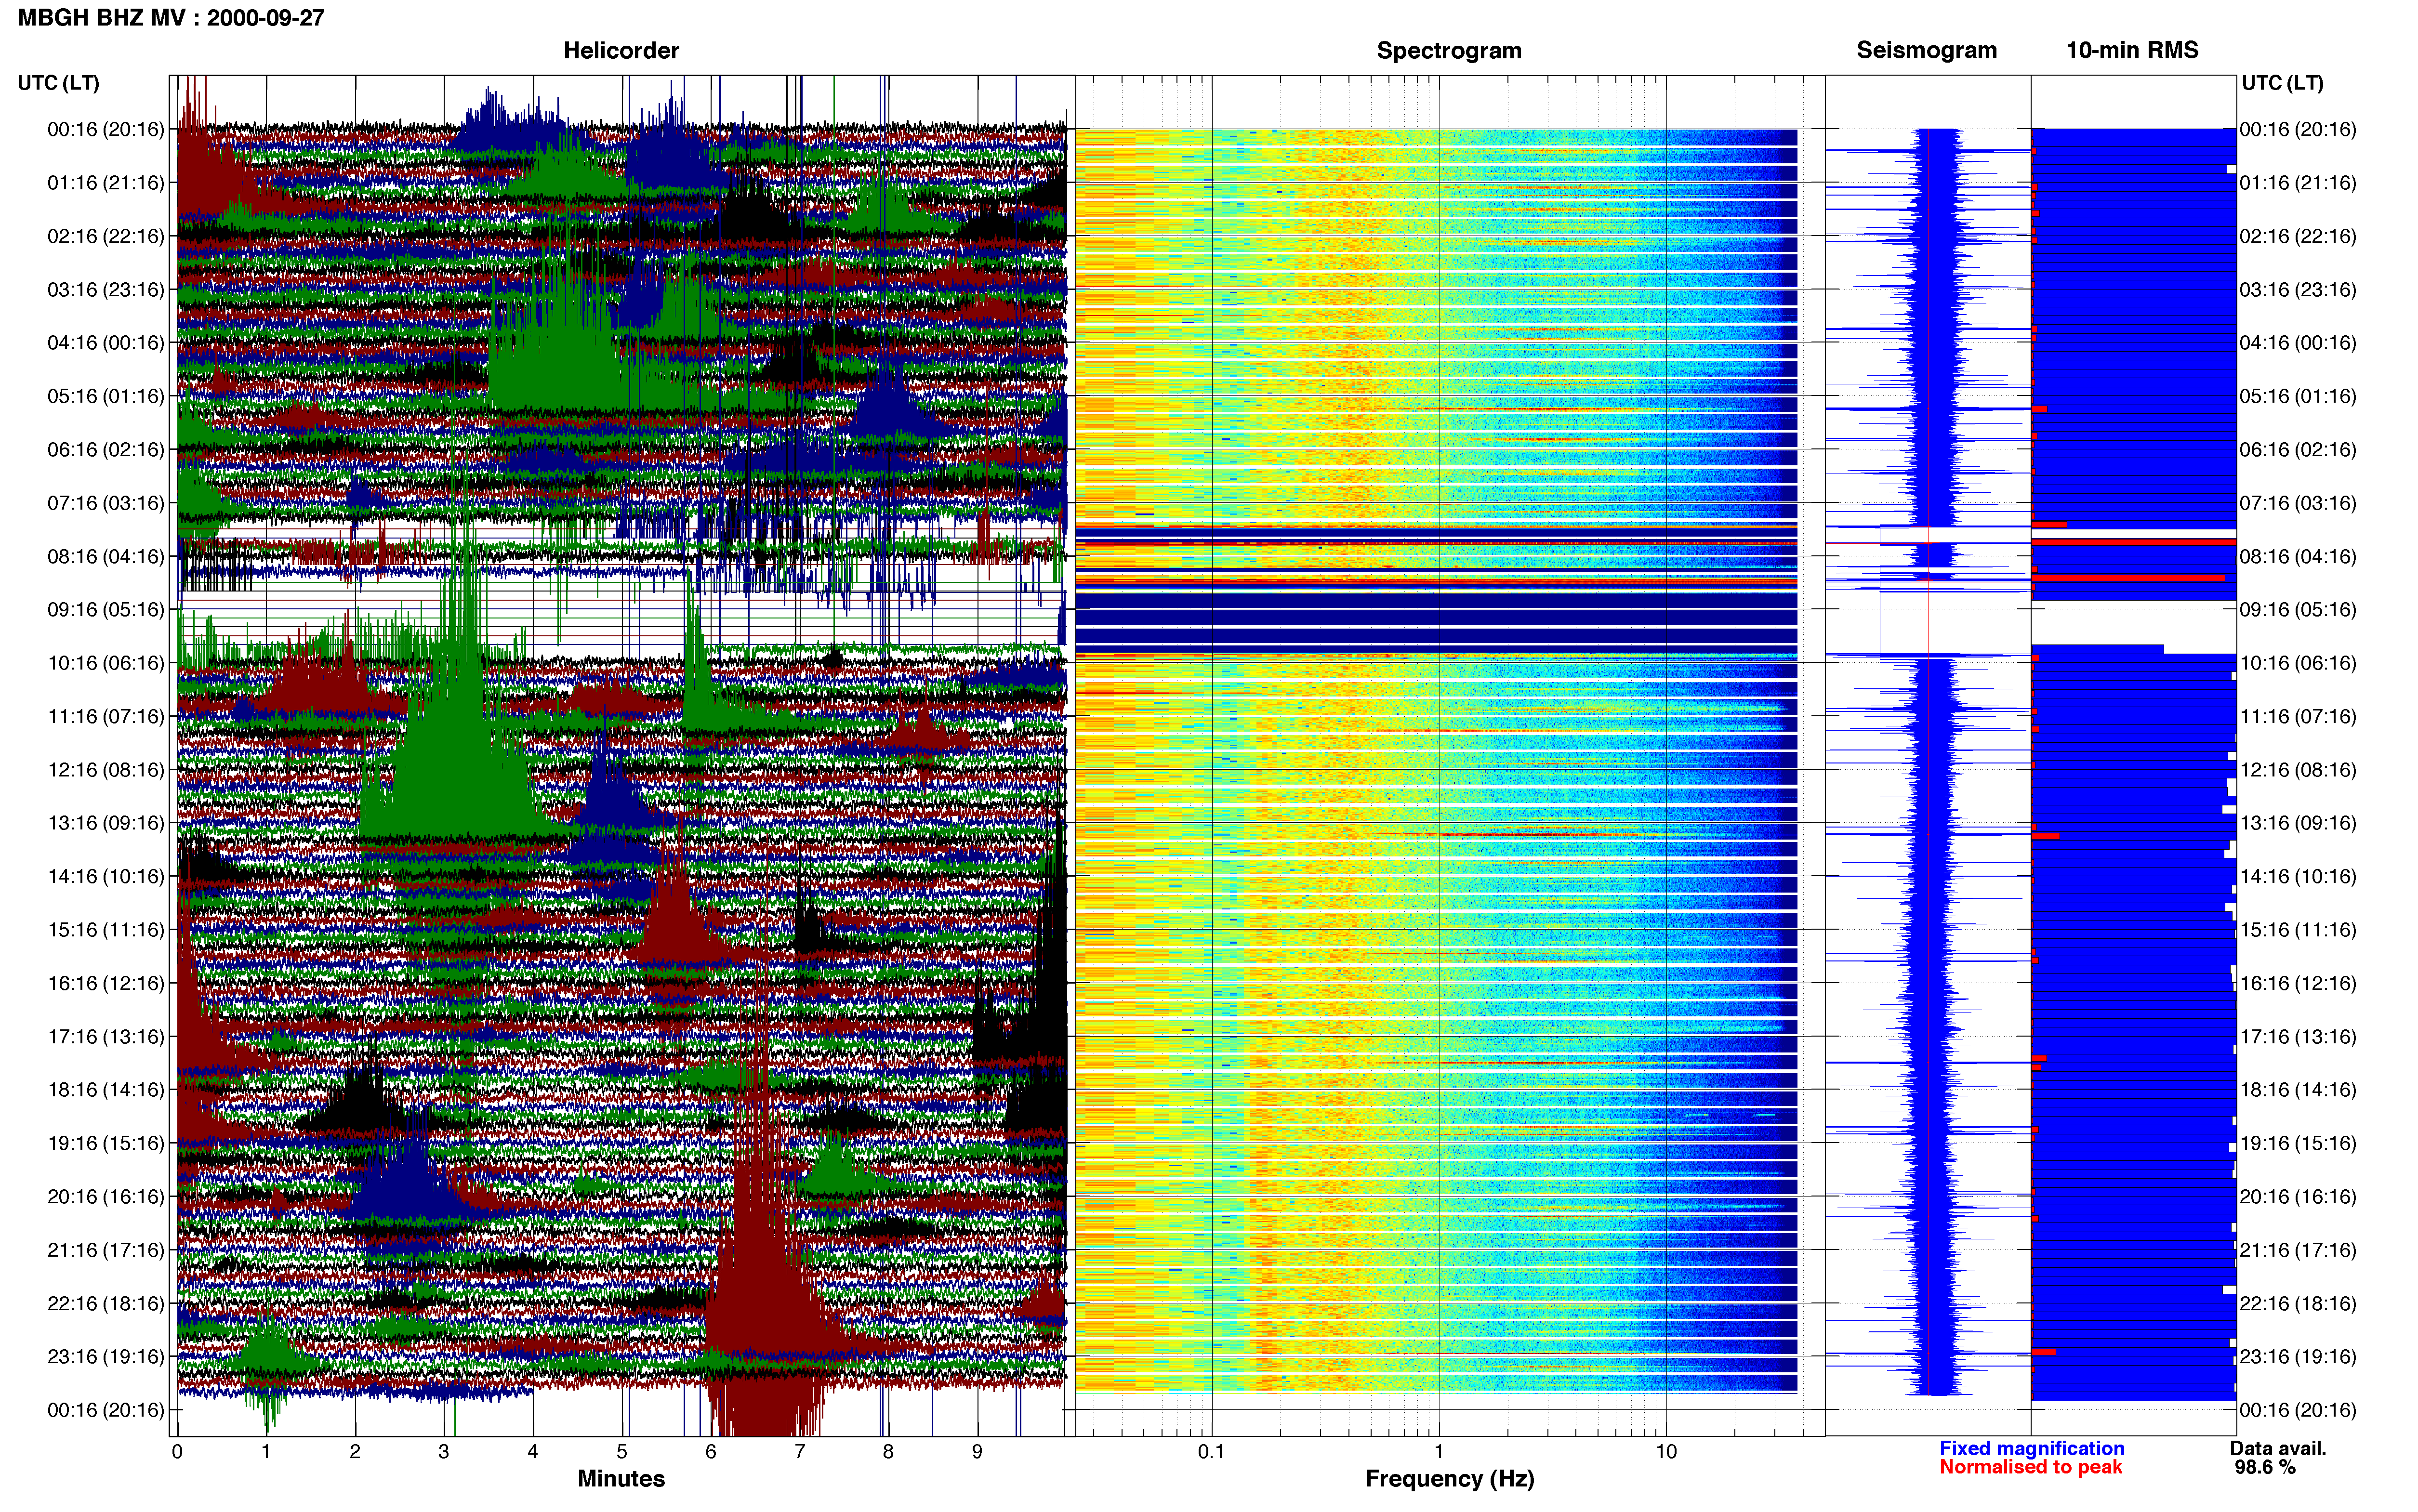Click the right time label '23:16 (19:16)'
2418x1512 pixels.
pos(2298,1356)
